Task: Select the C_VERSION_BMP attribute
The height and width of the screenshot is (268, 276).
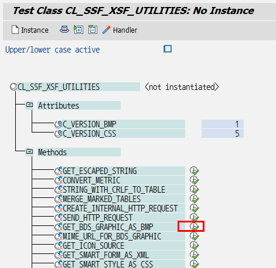Action: point(90,124)
